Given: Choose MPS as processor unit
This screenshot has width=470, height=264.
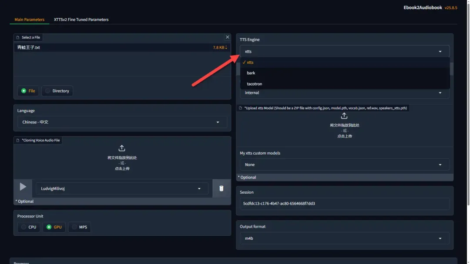Looking at the screenshot, I should click(80, 227).
